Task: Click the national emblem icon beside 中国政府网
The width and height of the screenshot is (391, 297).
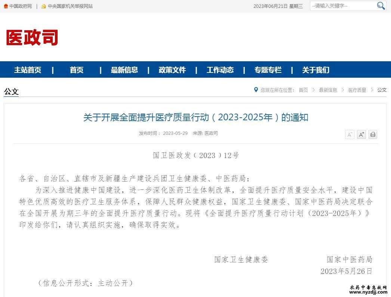Action: pos(6,6)
